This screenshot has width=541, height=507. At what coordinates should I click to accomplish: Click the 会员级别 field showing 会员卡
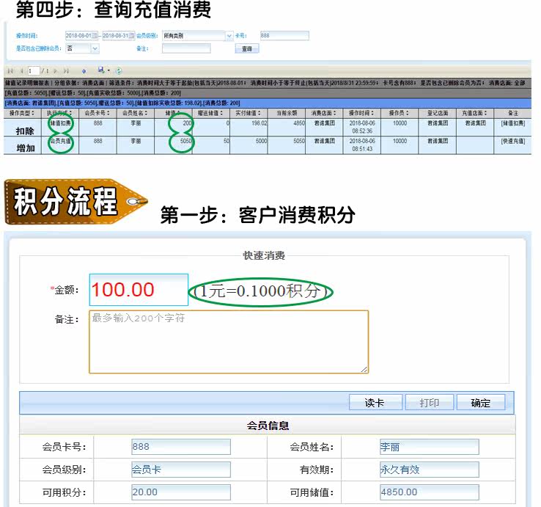[x=181, y=470]
